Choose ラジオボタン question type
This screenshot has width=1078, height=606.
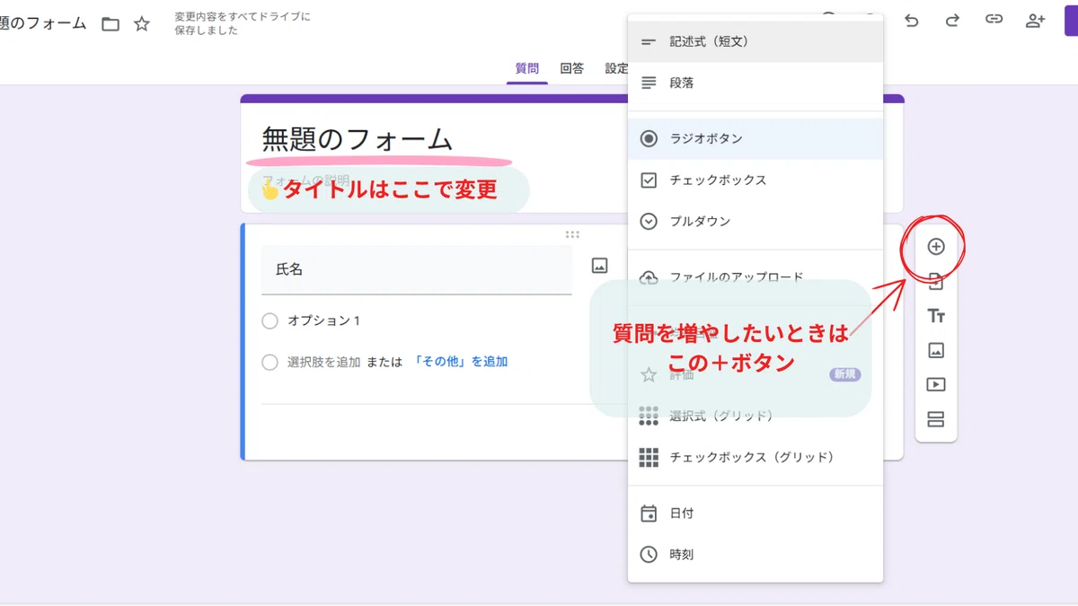click(755, 139)
